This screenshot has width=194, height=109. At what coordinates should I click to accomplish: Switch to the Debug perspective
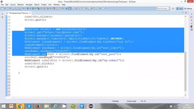tap(188, 8)
